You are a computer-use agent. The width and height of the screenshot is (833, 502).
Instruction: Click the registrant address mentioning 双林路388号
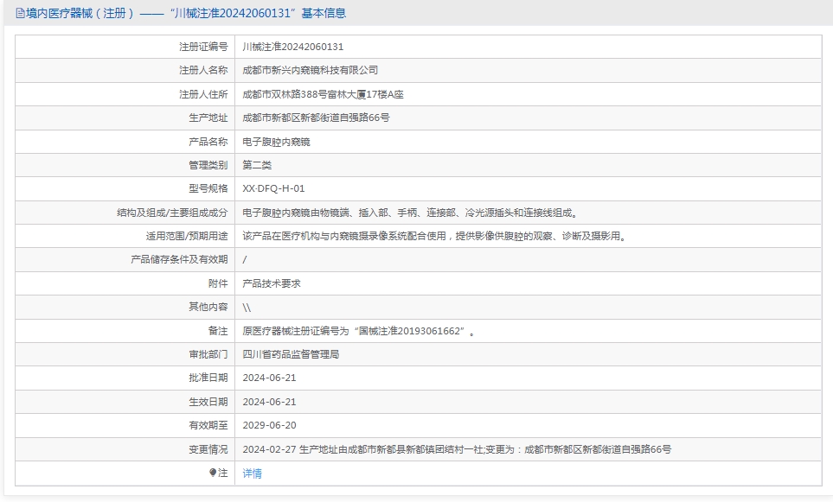coord(323,94)
